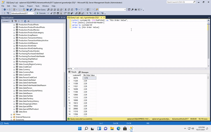Open the File menu
This screenshot has width=211, height=132.
(3, 6)
